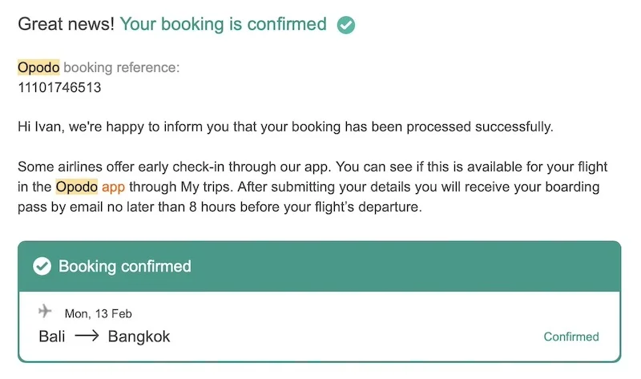The image size is (641, 379).
Task: Open the orange 'app' link
Action: tap(113, 187)
